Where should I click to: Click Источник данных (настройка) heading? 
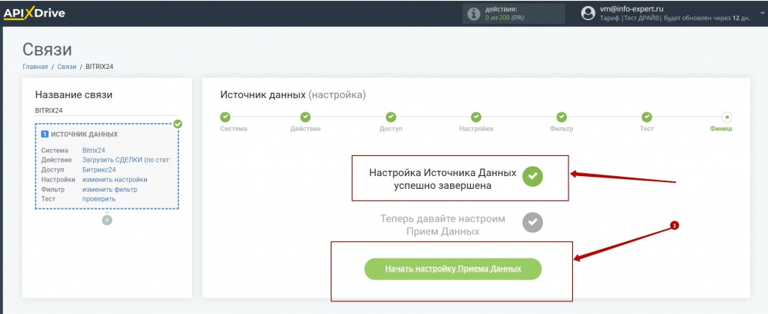(293, 95)
